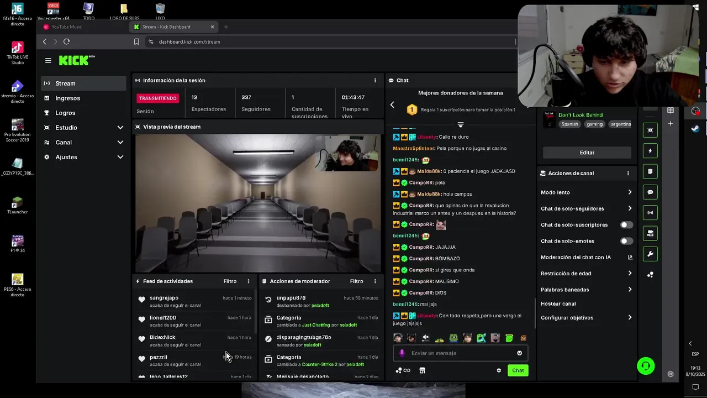Viewport: 707px width, 398px height.
Task: Click disparagingtubgs78o in moderator actions
Action: [x=304, y=337]
